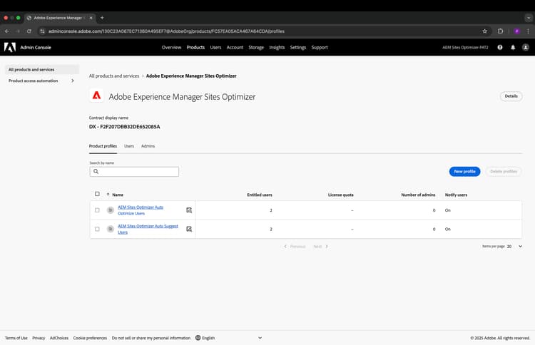This screenshot has height=345, width=535.
Task: Close the Adobe Experience Manager browser tab
Action: click(91, 18)
